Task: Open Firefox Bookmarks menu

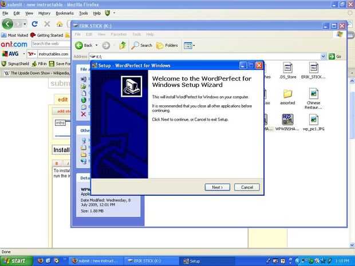Action: (65, 13)
